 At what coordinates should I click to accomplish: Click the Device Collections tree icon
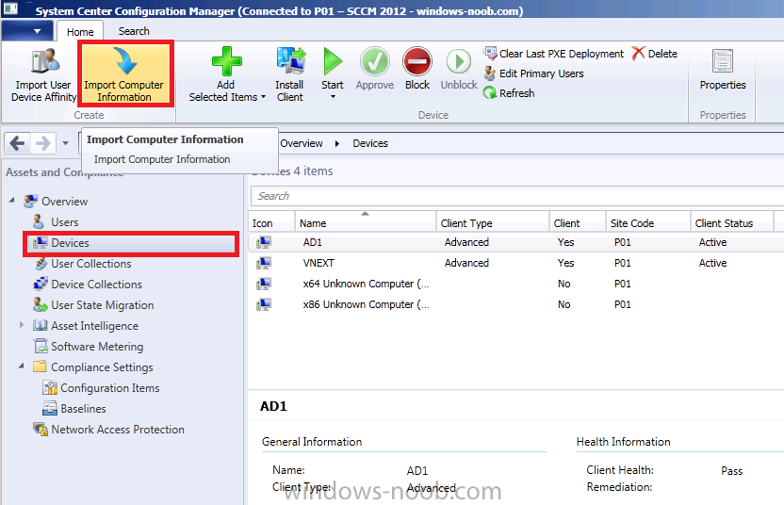tap(40, 284)
